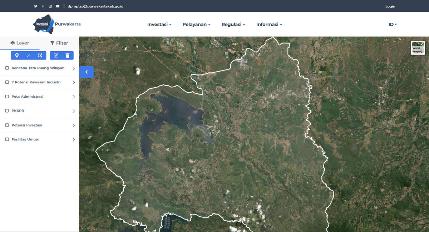Viewport: 429px width, 232px height.
Task: Open the Investasi dropdown menu
Action: pyautogui.click(x=159, y=25)
